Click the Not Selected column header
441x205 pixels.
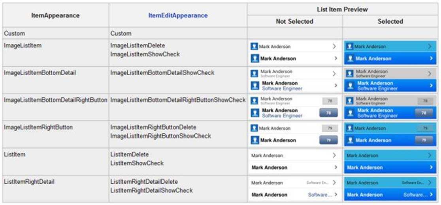tap(294, 21)
